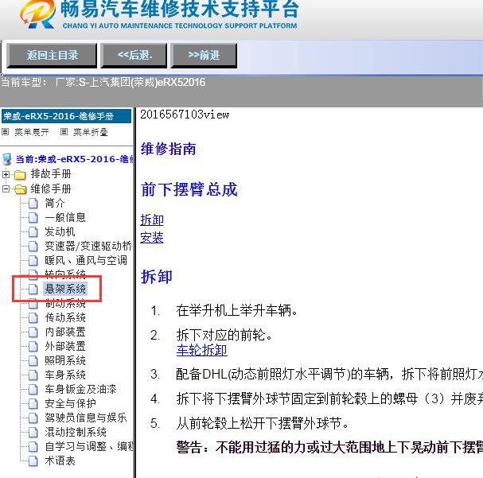Open the 简介 chapter
Image resolution: width=483 pixels, height=478 pixels.
[55, 203]
